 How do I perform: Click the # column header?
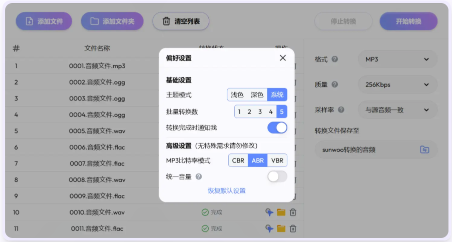16,48
